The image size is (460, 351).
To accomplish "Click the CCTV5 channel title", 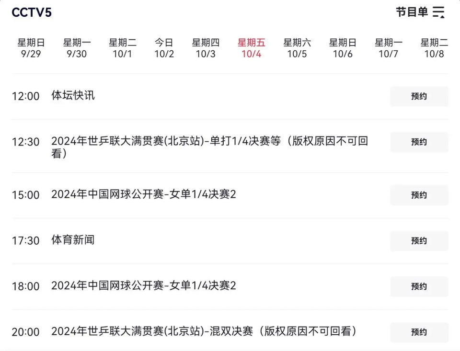I will point(32,12).
